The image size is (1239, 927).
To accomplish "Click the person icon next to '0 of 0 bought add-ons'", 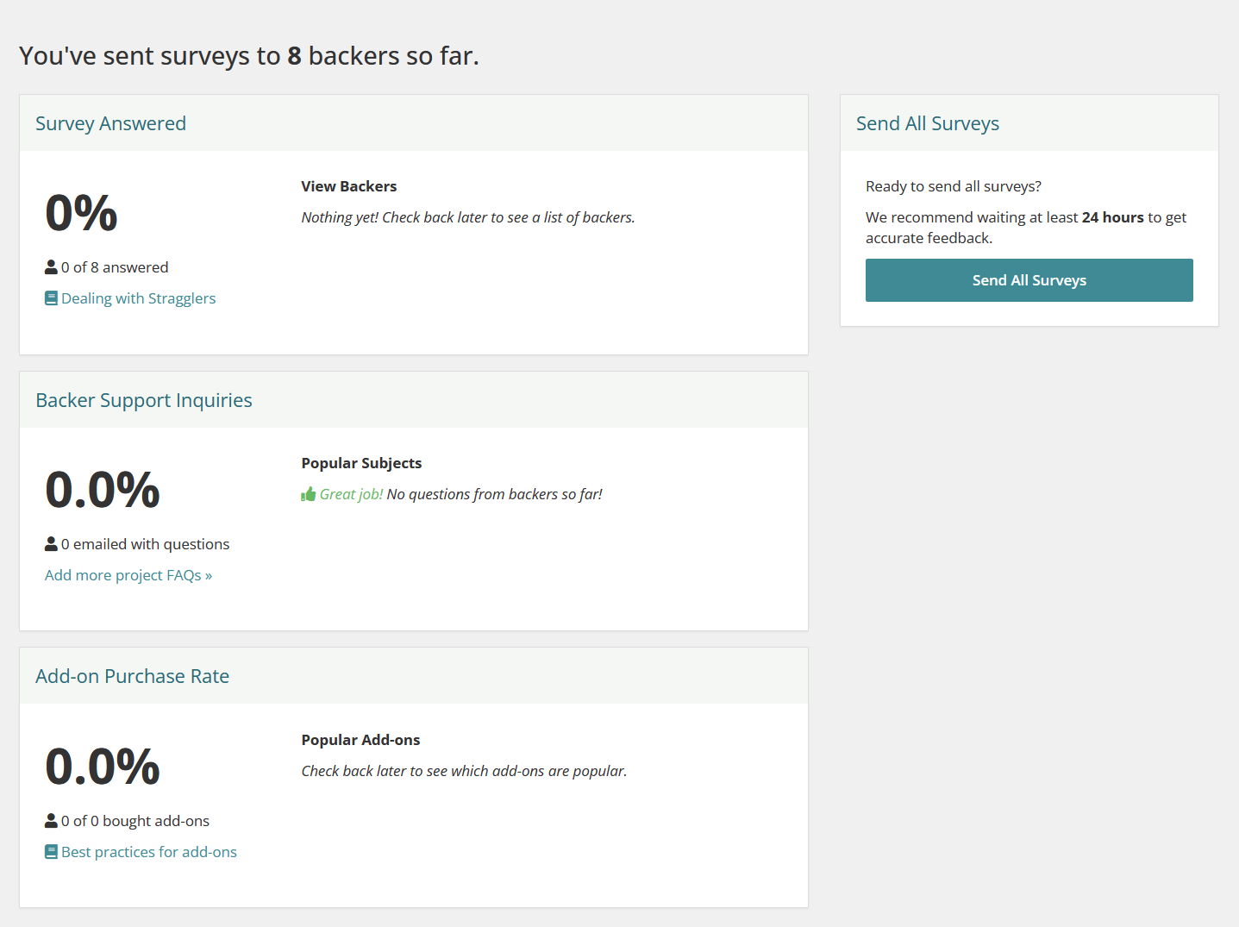I will click(51, 821).
